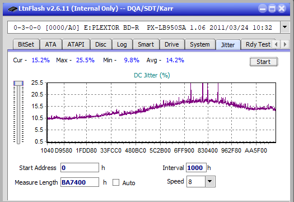Click the AA5F00 axis label
This screenshot has width=294, height=202.
point(256,150)
